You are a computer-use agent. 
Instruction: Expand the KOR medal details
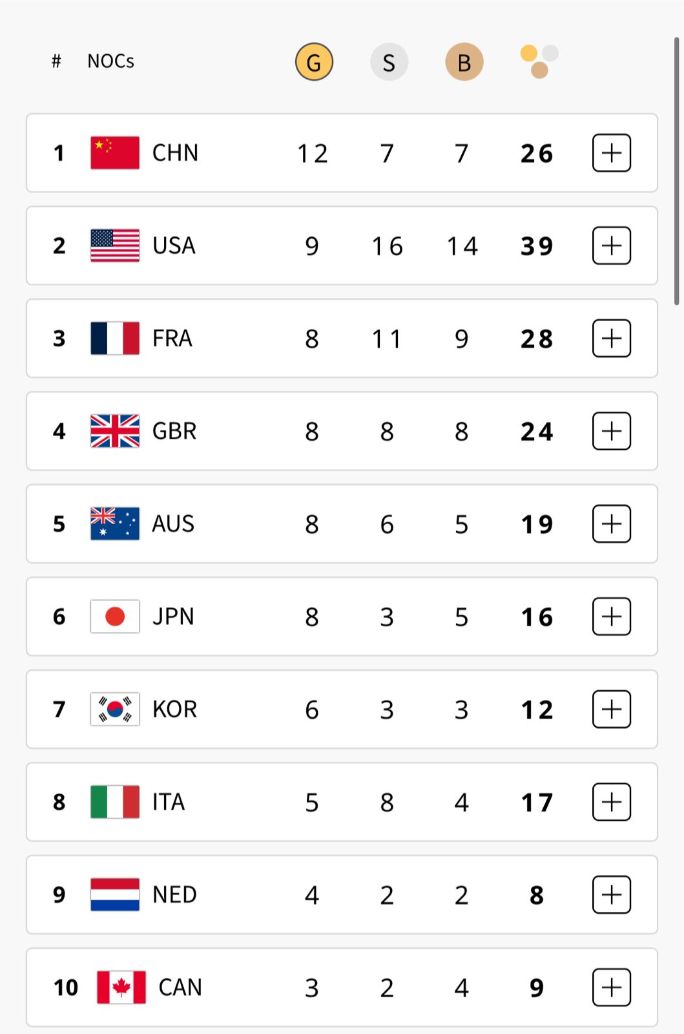[x=611, y=710]
